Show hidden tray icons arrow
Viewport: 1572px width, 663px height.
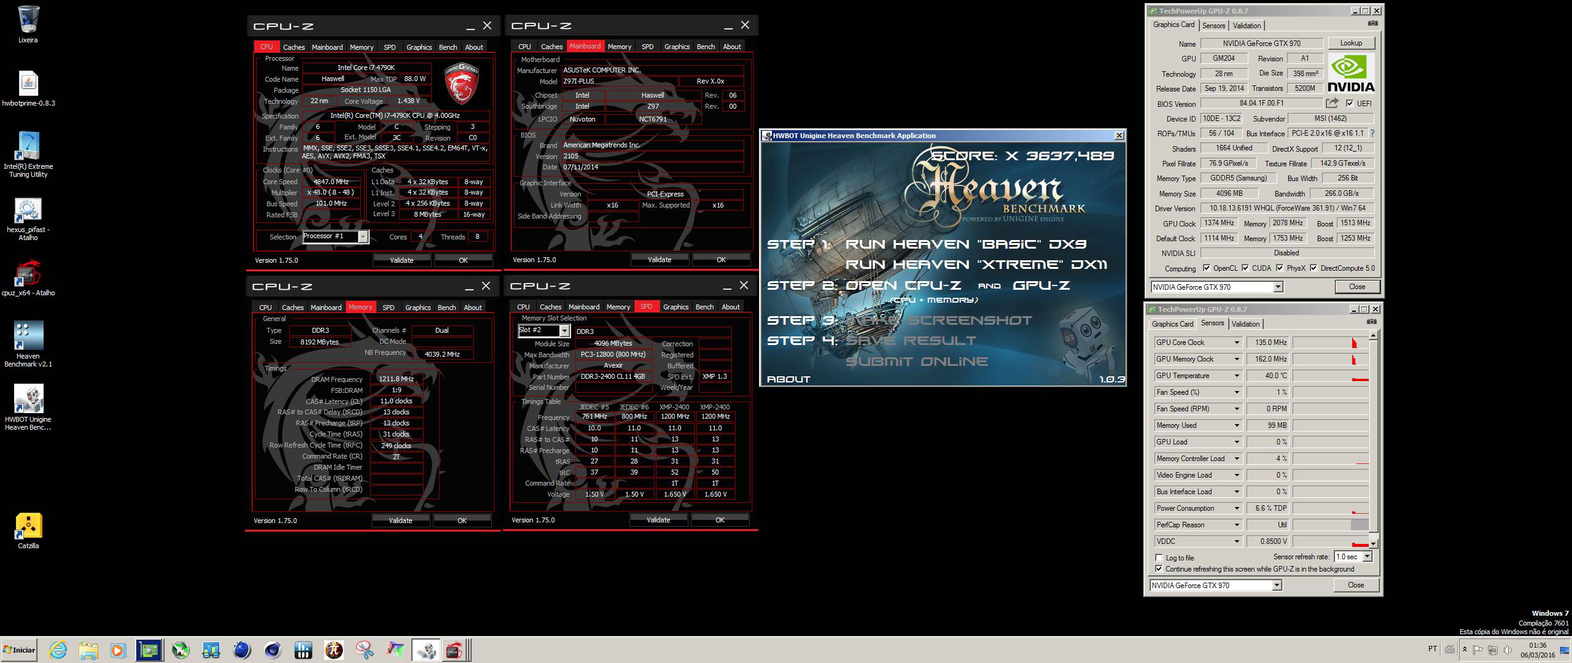pos(1465,649)
